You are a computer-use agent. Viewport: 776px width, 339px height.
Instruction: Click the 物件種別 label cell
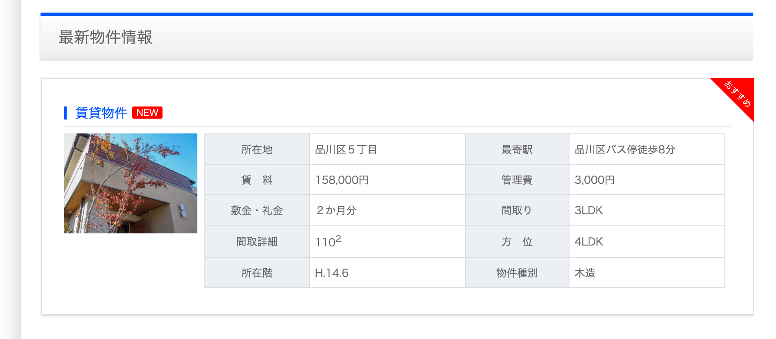pyautogui.click(x=517, y=273)
